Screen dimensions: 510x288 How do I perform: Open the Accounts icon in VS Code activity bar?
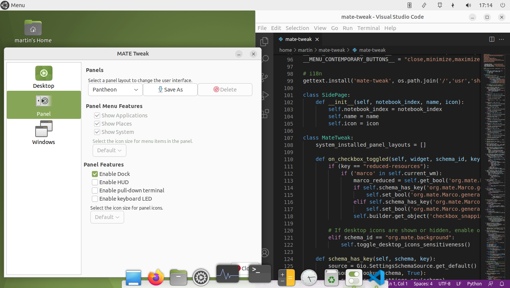point(264,253)
